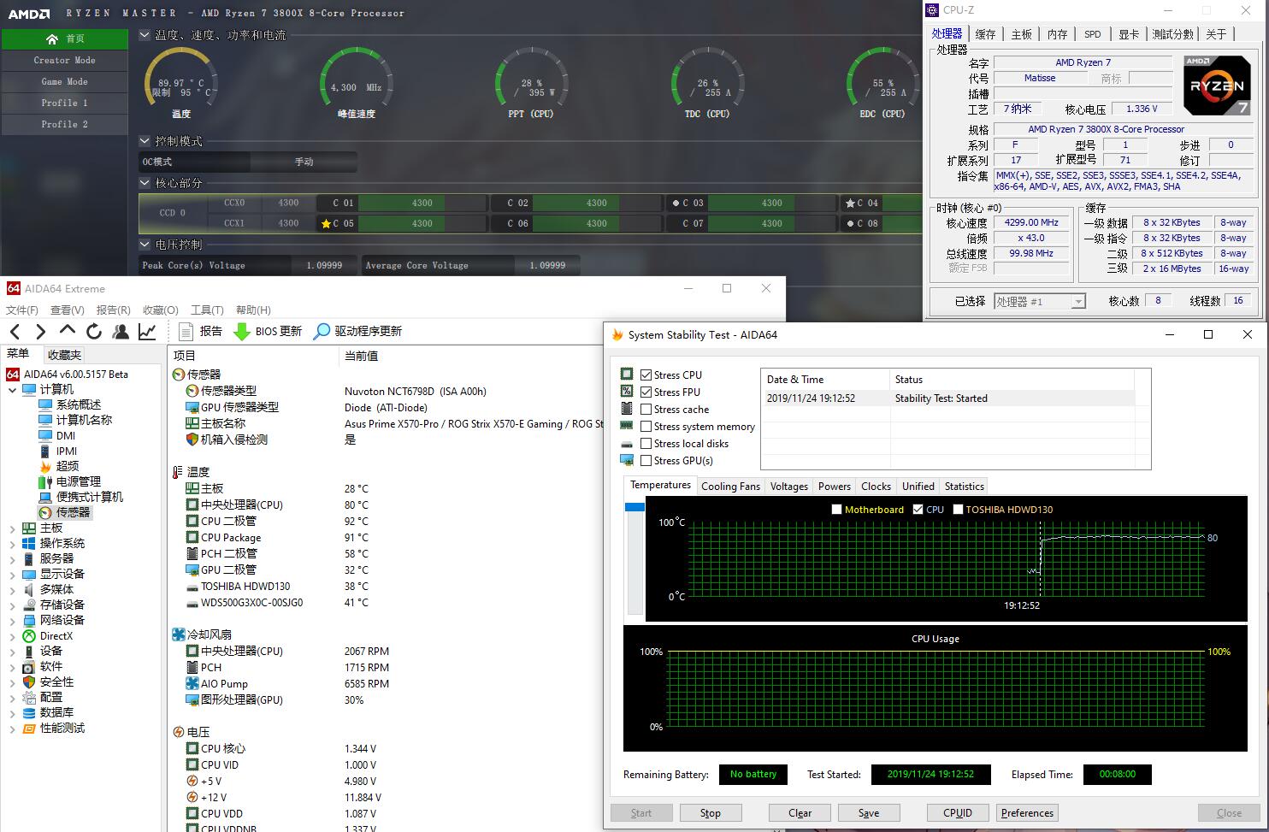Viewport: 1269px width, 832px height.
Task: Open the 内存 tab in CPU-Z
Action: pyautogui.click(x=1057, y=34)
